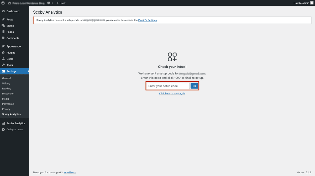Screen dimensions: 315x176
Task: Select the Privacy settings submenu
Action: (x=6, y=109)
